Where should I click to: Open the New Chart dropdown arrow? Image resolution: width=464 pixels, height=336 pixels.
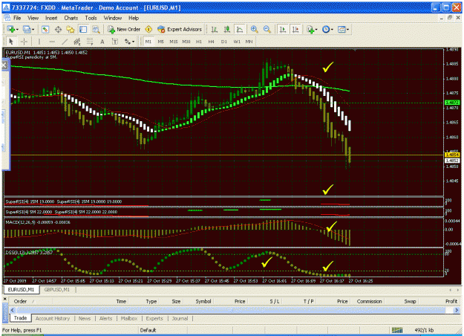pyautogui.click(x=17, y=29)
